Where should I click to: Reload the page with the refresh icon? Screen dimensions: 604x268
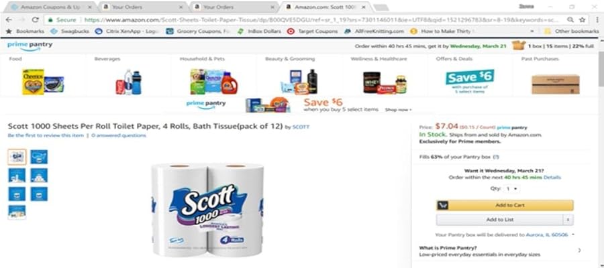point(36,19)
